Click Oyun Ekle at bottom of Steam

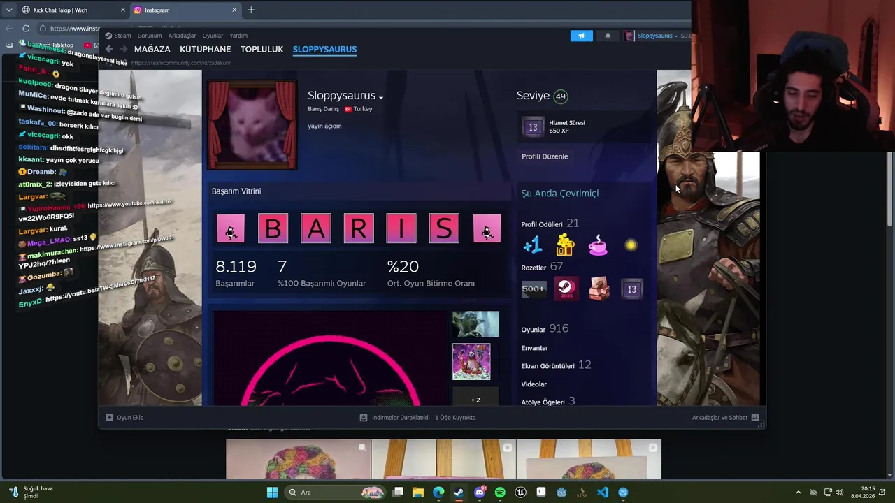[124, 418]
